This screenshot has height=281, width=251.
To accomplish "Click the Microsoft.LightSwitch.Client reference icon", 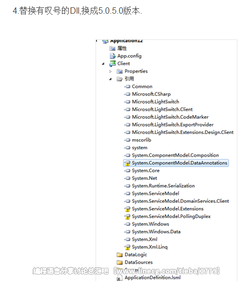I will (127, 109).
